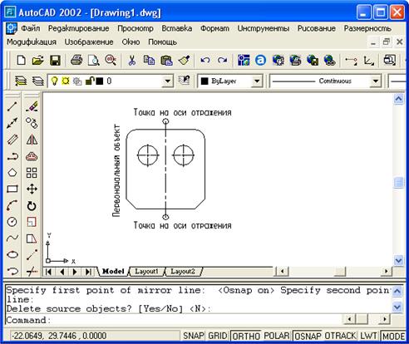Select the Circle draw tool

pos(12,222)
